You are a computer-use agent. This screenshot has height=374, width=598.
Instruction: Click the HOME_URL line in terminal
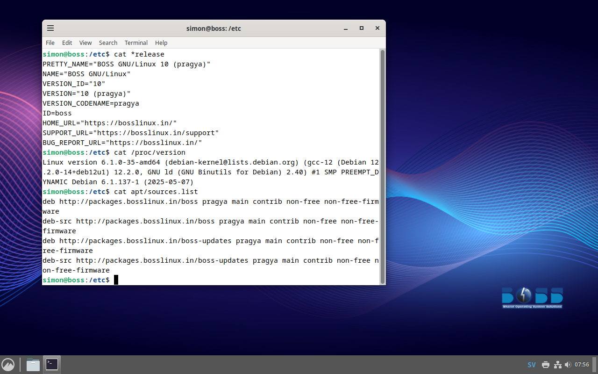pyautogui.click(x=110, y=123)
